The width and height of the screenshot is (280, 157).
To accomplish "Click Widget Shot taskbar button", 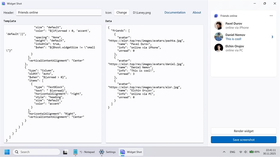I will point(131,152).
